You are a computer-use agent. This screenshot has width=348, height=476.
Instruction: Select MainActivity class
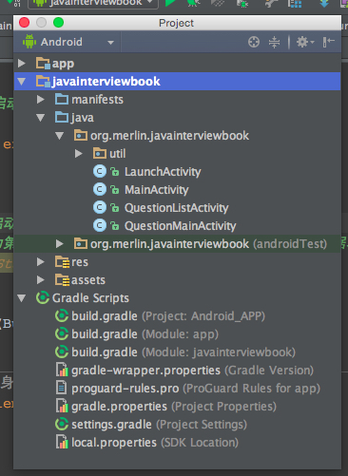click(157, 190)
